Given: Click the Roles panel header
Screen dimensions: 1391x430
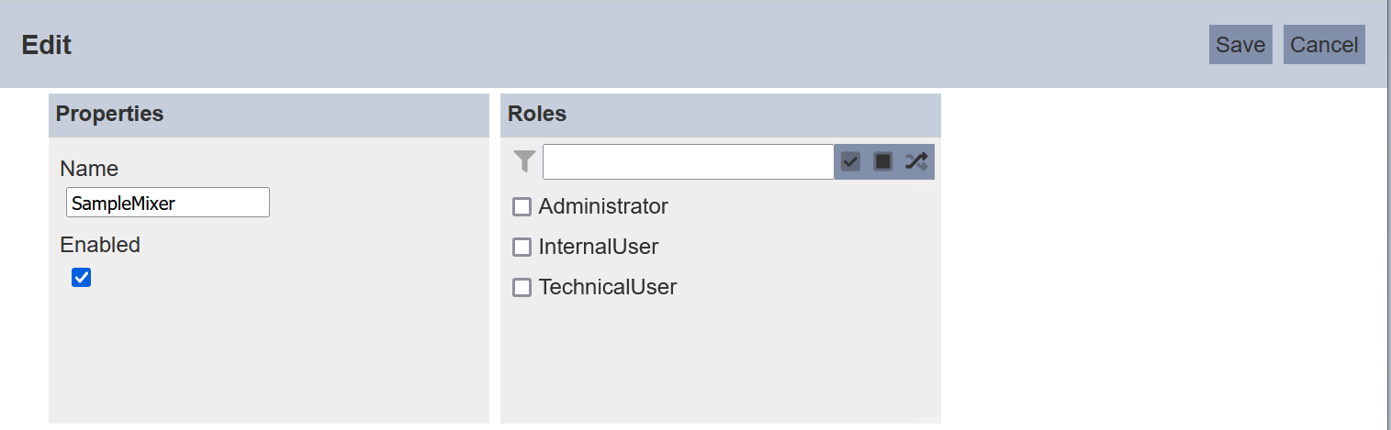Looking at the screenshot, I should point(721,115).
